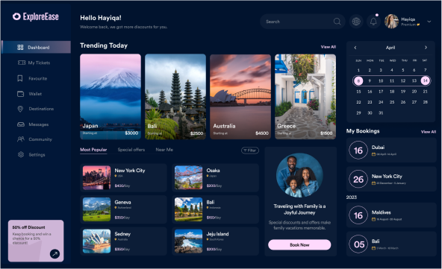Open the Japan trending card

110,97
